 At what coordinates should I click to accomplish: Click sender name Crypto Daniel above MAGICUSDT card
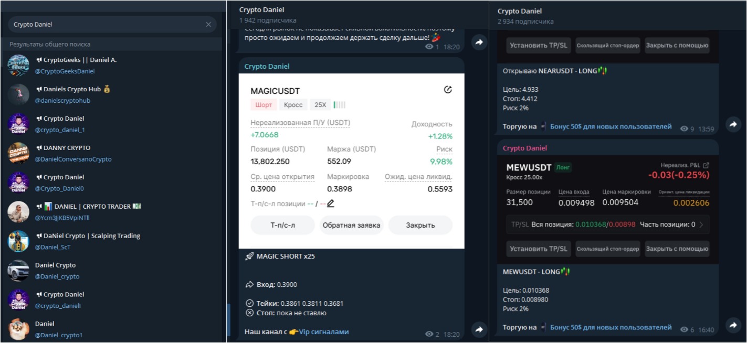pos(267,67)
